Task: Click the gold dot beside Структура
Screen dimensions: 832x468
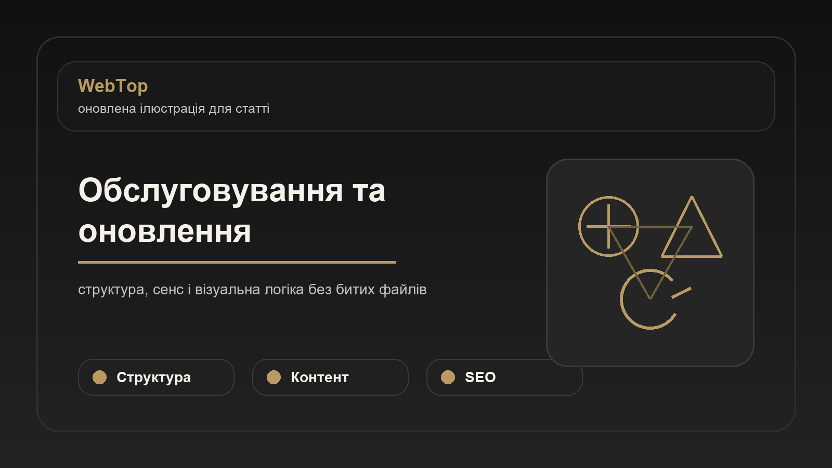Action: tap(99, 377)
